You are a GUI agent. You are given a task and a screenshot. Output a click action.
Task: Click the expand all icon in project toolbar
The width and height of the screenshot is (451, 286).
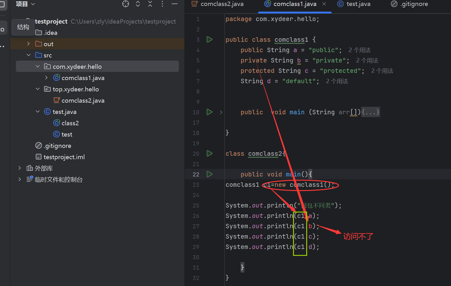(138, 4)
